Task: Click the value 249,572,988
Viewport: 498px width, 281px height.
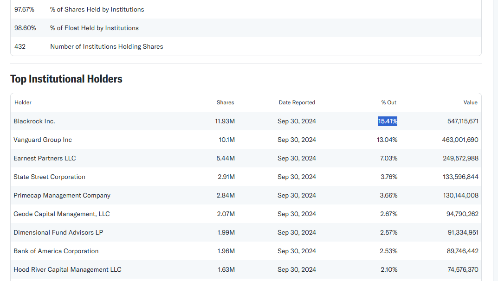Action: click(460, 158)
